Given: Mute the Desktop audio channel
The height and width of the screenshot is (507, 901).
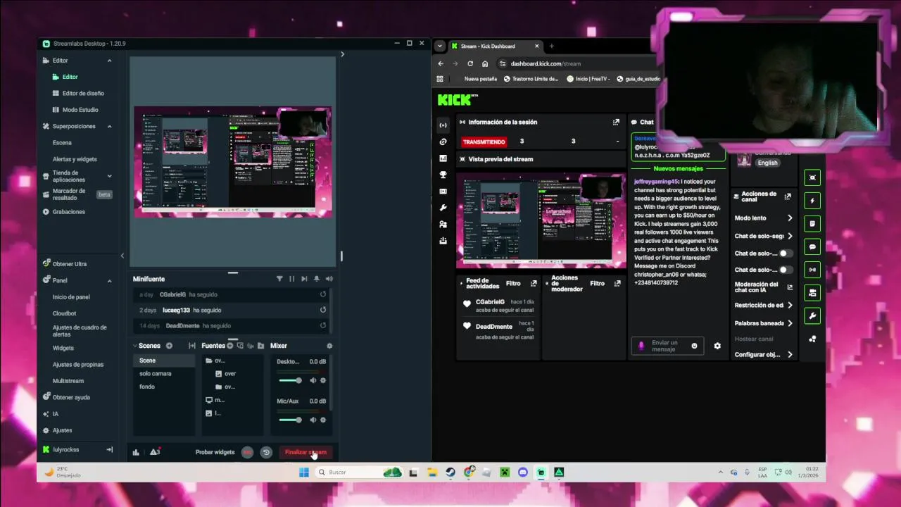Looking at the screenshot, I should pos(313,380).
